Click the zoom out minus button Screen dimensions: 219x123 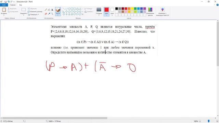click(200, 121)
